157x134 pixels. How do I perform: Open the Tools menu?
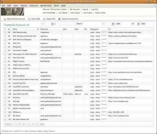tap(56, 6)
